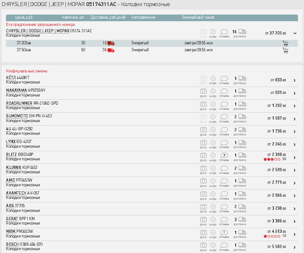Open the CHRYSLER | DODGE | JEEP | MOPAR brand link

(x=38, y=31)
